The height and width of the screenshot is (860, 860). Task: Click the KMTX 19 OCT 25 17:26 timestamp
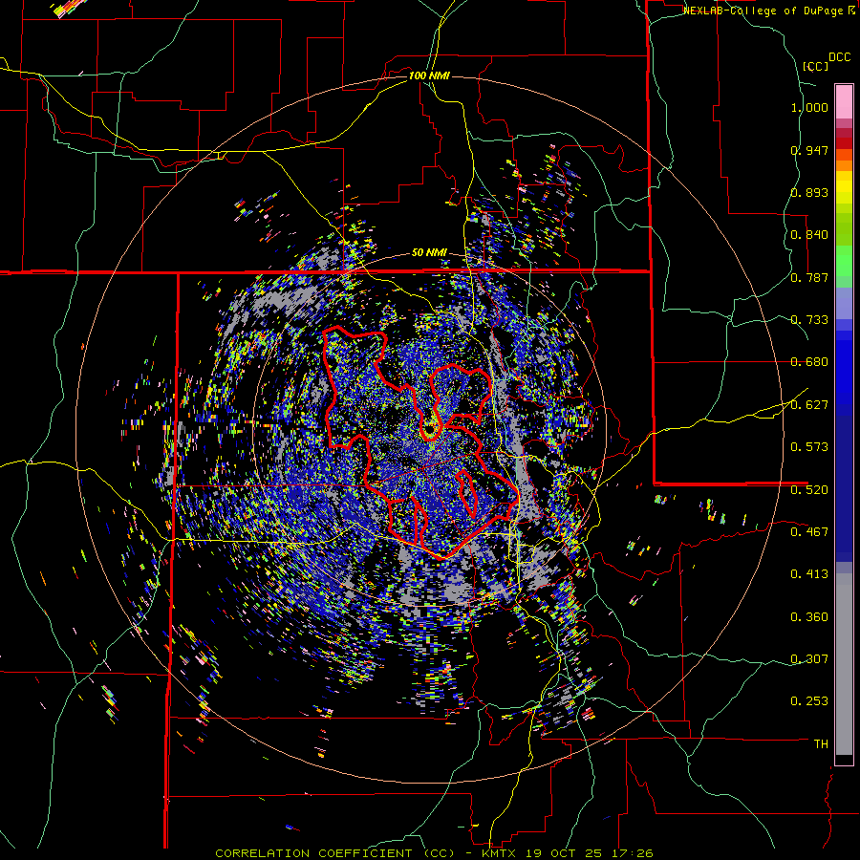pos(567,853)
